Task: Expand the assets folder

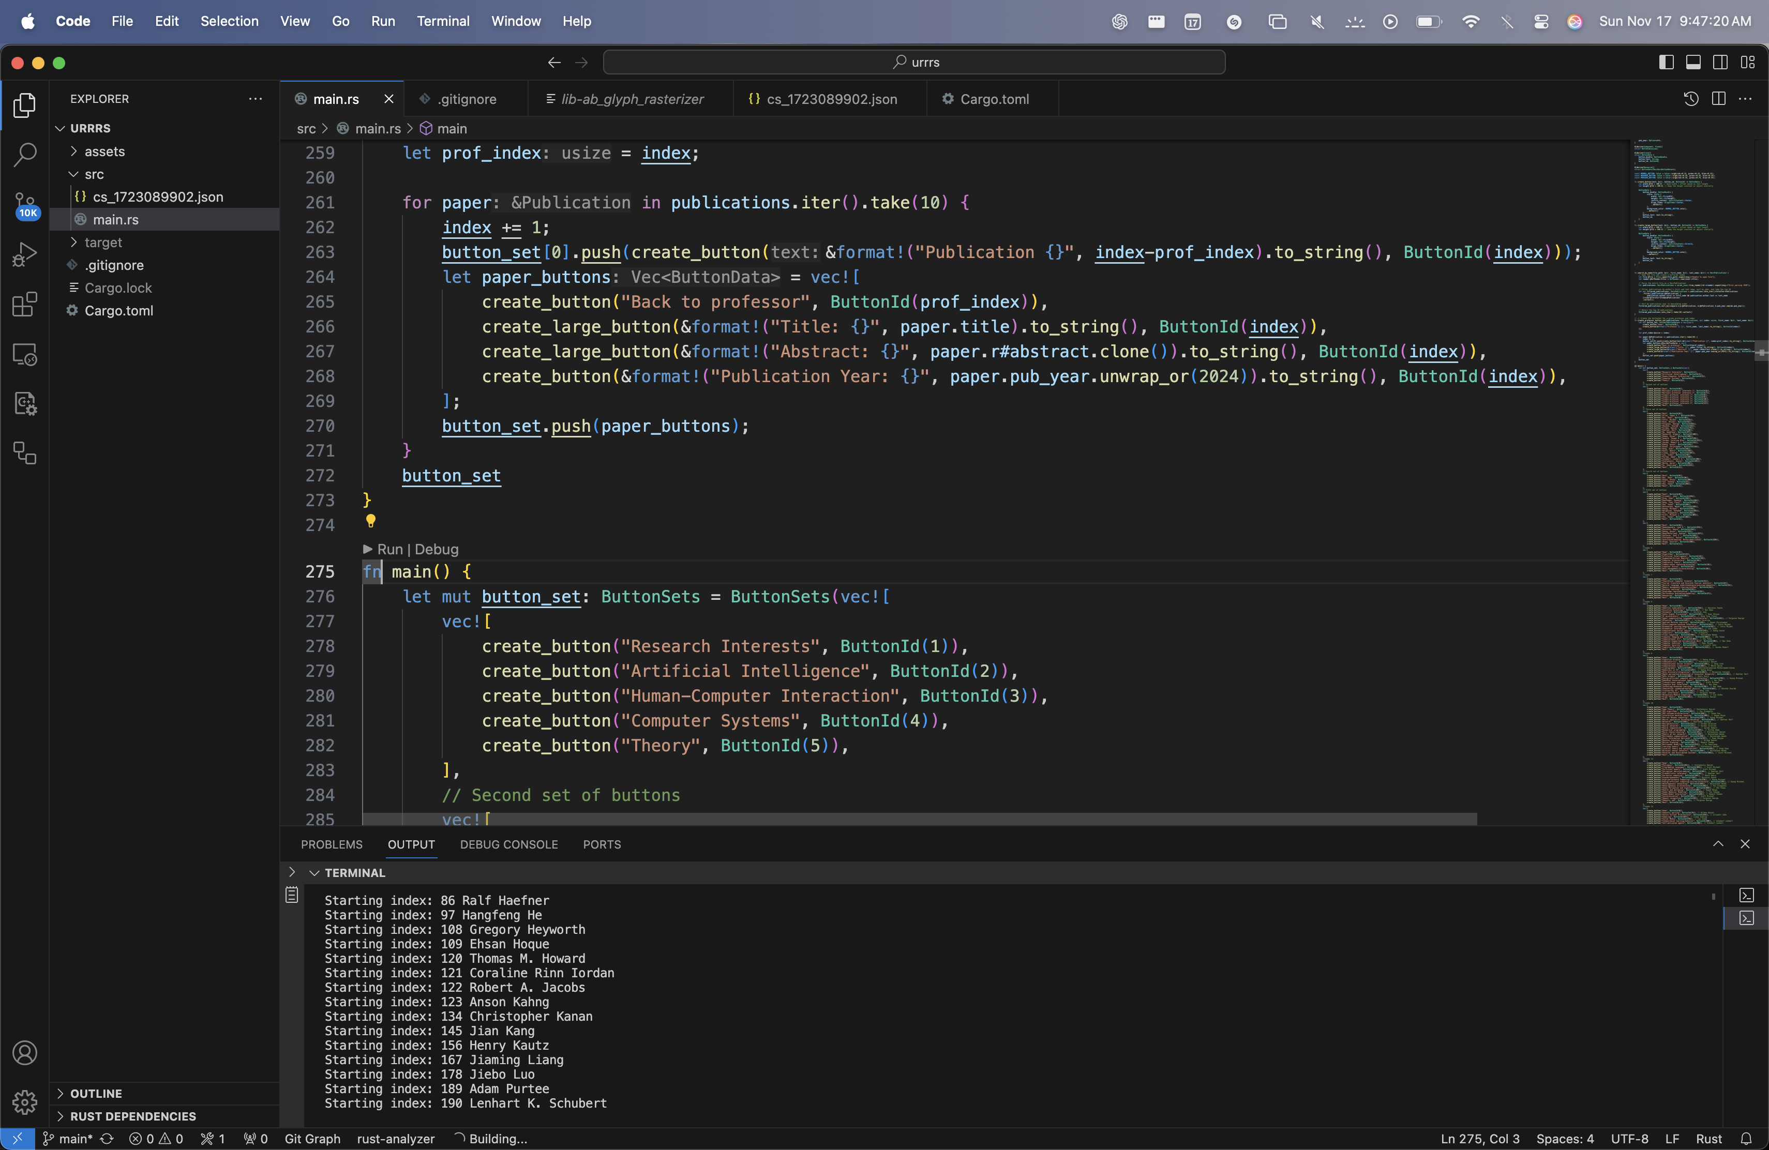Action: [x=104, y=152]
